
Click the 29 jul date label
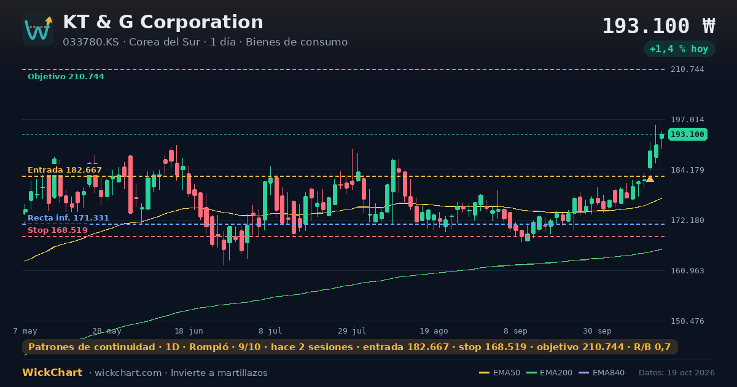[352, 331]
